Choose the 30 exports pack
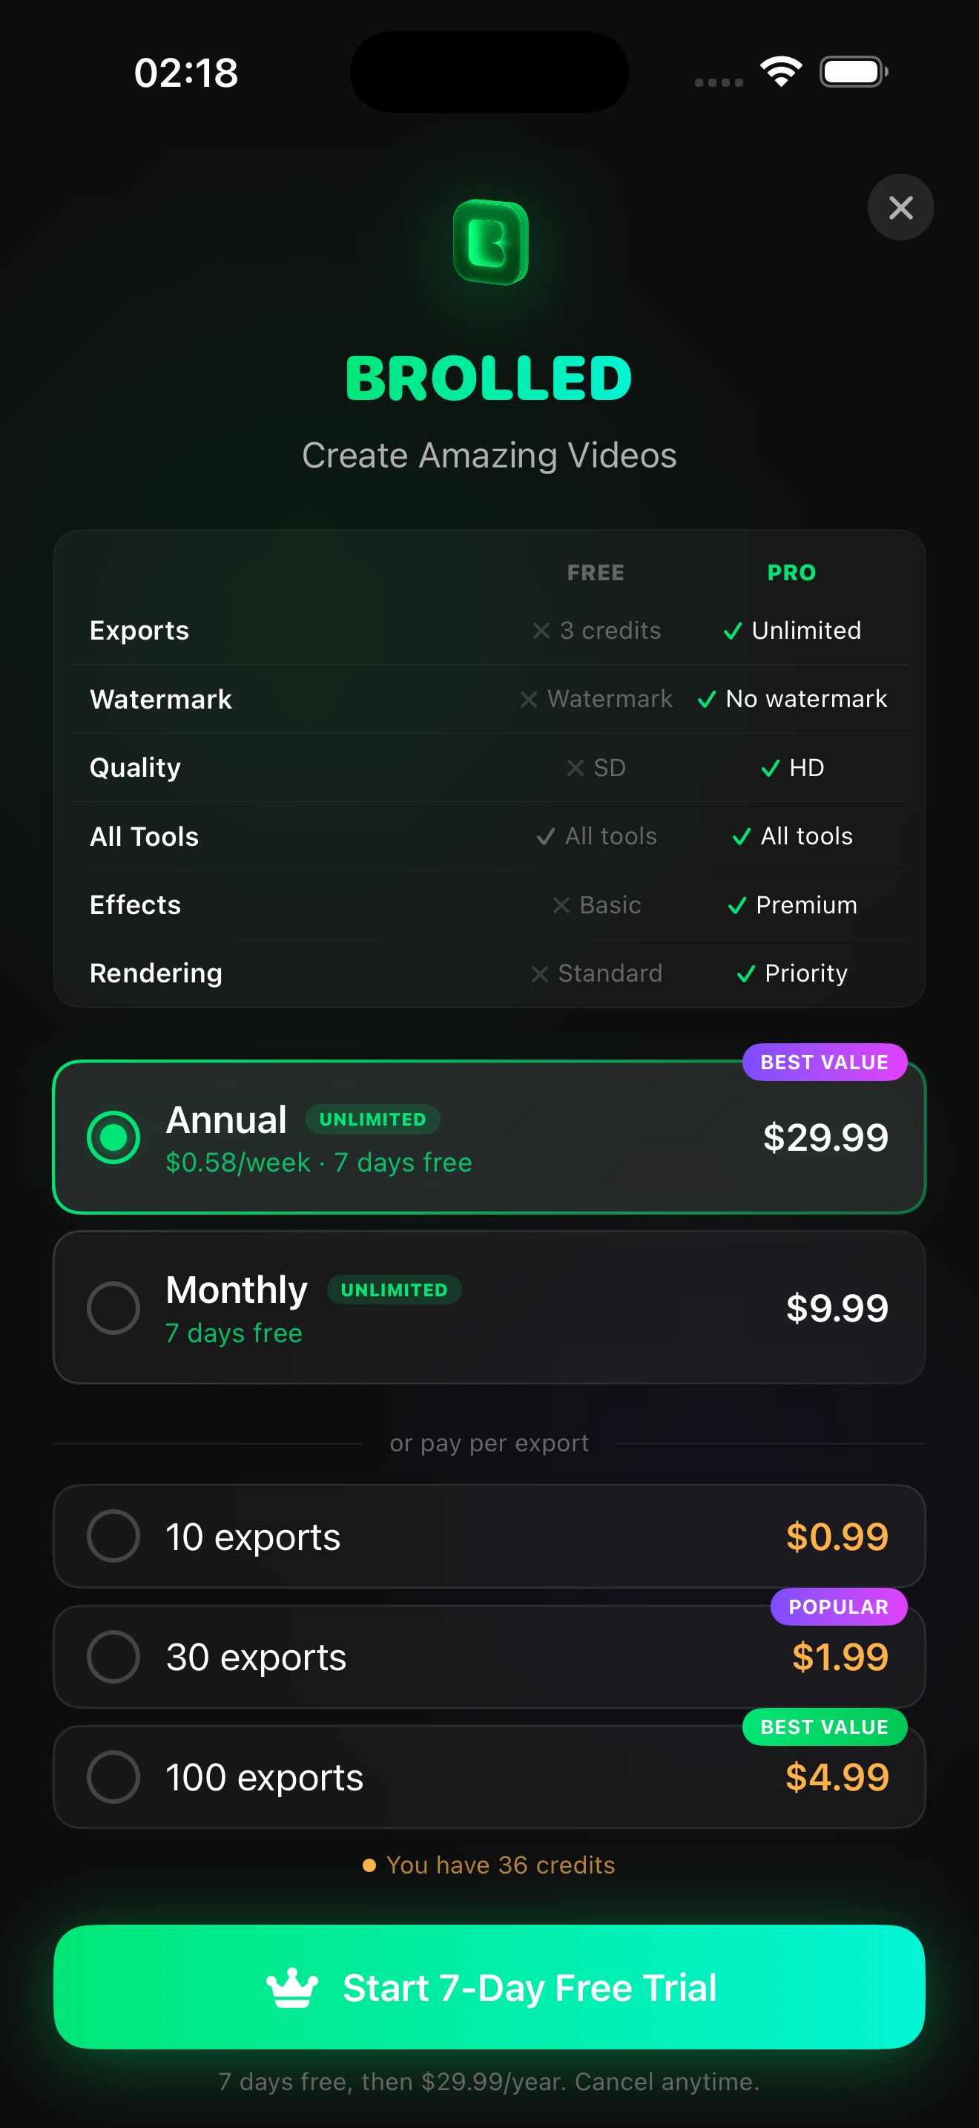979x2128 pixels. [x=113, y=1657]
